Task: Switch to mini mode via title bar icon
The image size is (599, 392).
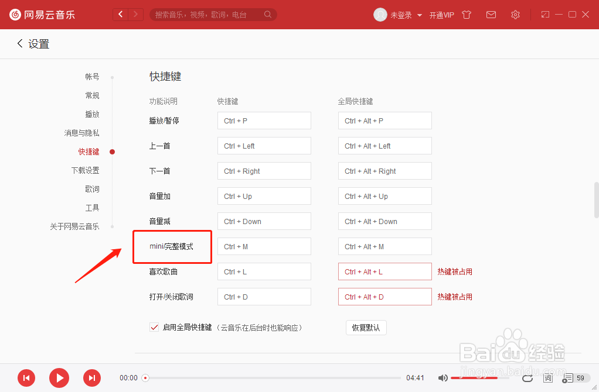Action: tap(544, 15)
